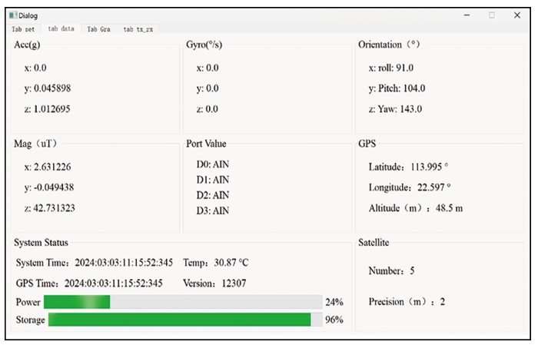The image size is (538, 345).
Task: Click the Dialog window app icon
Action: [x=14, y=15]
